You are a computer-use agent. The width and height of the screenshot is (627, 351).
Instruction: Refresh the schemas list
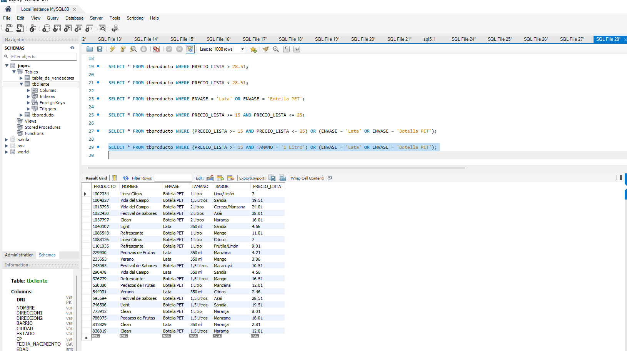tap(72, 48)
